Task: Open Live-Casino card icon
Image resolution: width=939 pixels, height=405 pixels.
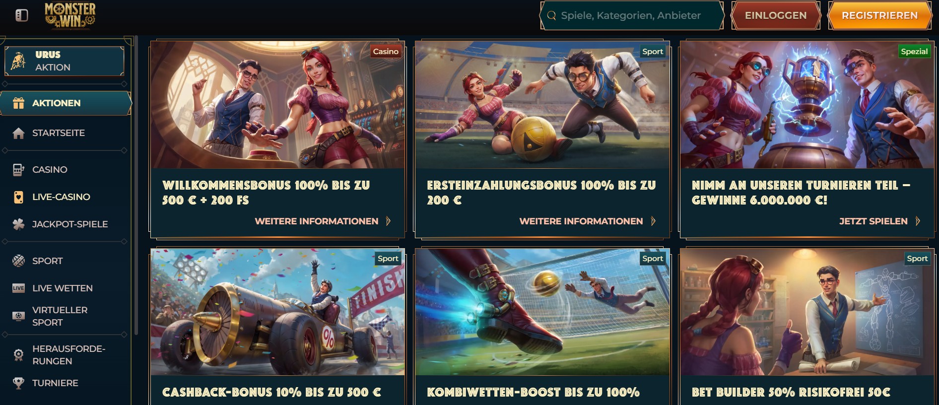Action: (18, 197)
